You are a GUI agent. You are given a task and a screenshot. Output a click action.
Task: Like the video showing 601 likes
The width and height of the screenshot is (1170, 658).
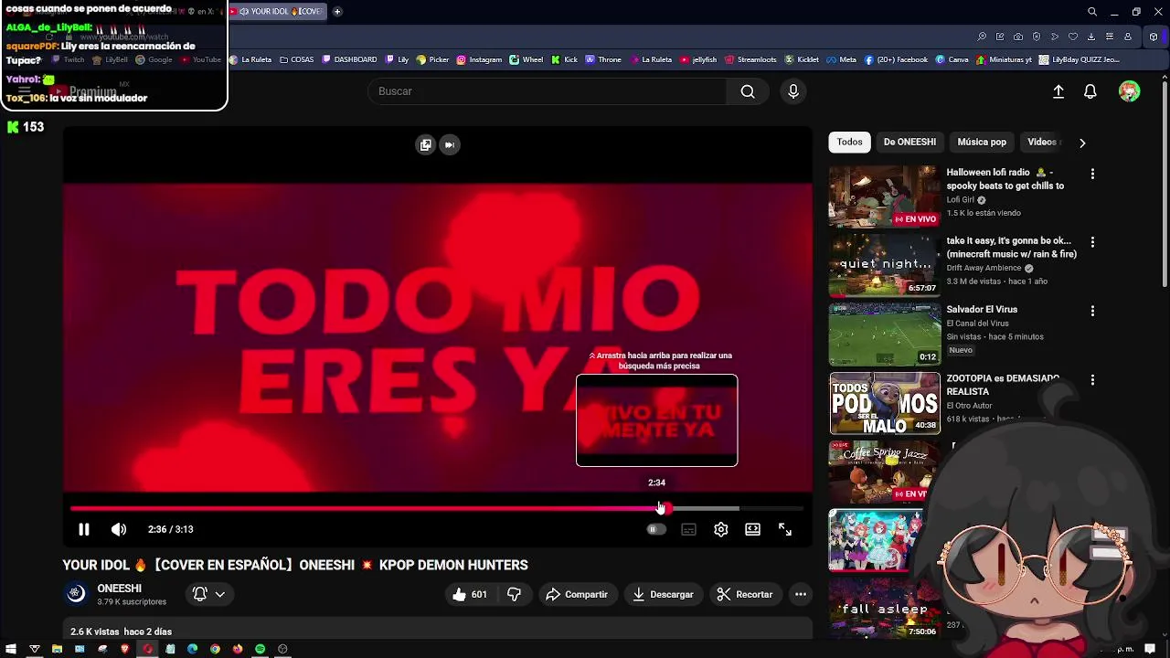[469, 594]
